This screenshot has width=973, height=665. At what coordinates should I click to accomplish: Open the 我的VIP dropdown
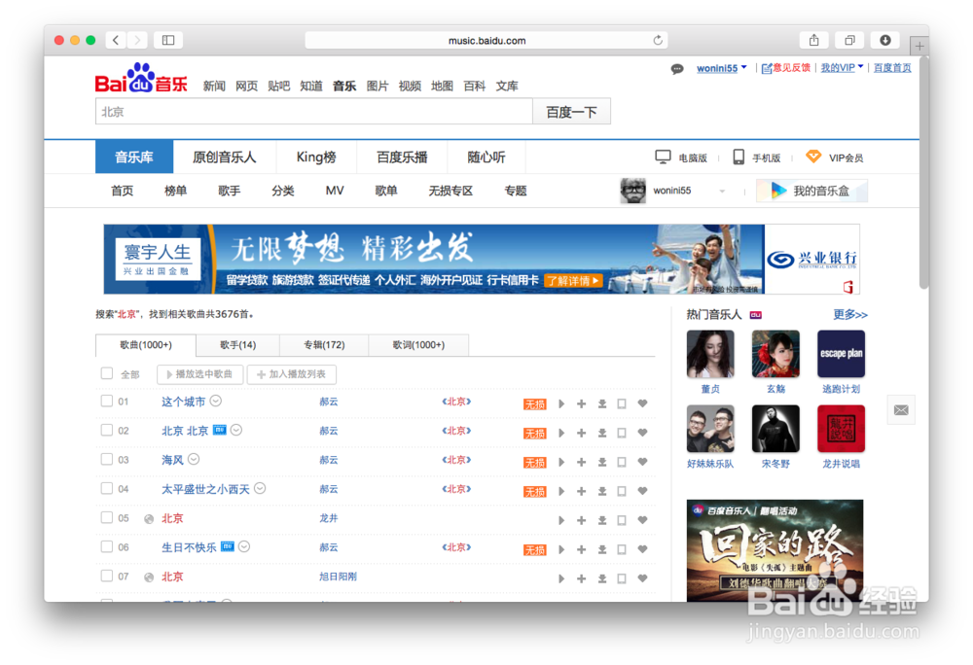(x=861, y=67)
